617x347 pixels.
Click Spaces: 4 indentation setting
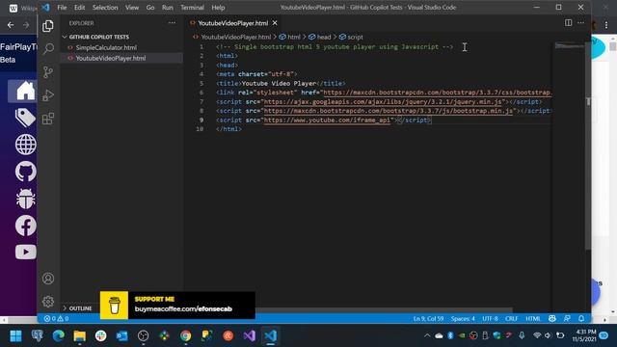[463, 319]
